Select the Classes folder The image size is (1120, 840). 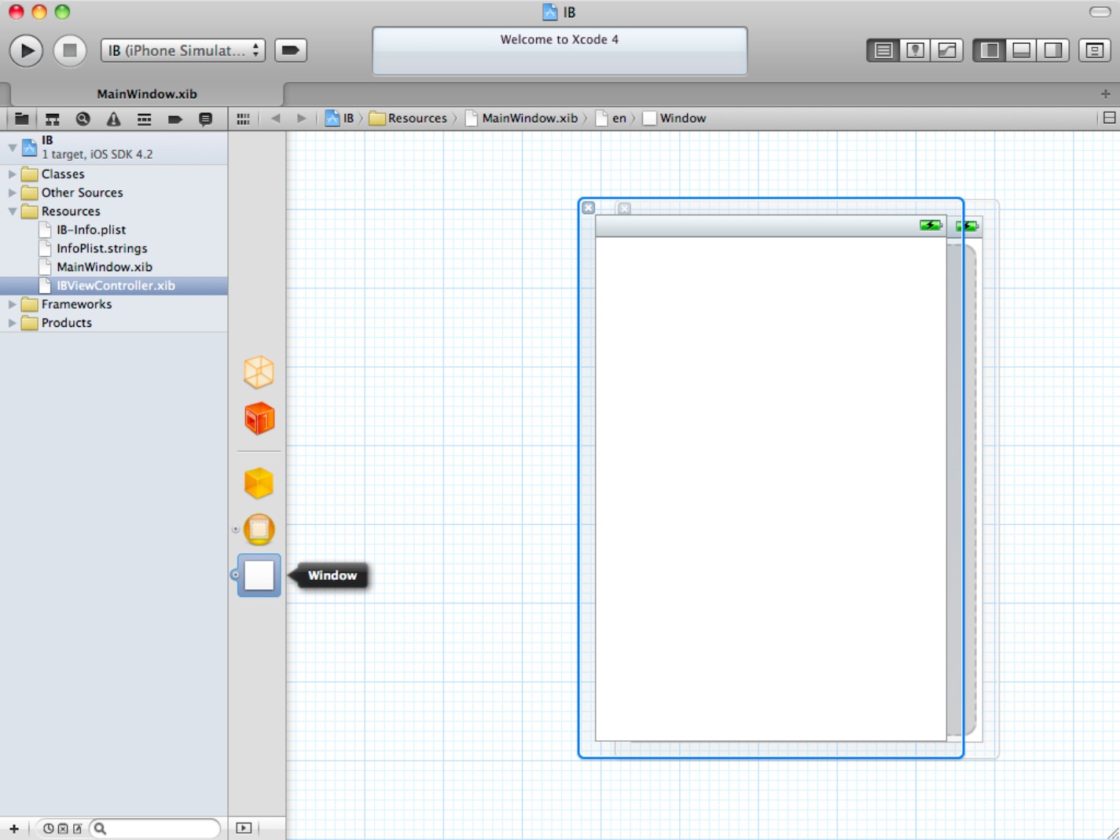pyautogui.click(x=114, y=174)
